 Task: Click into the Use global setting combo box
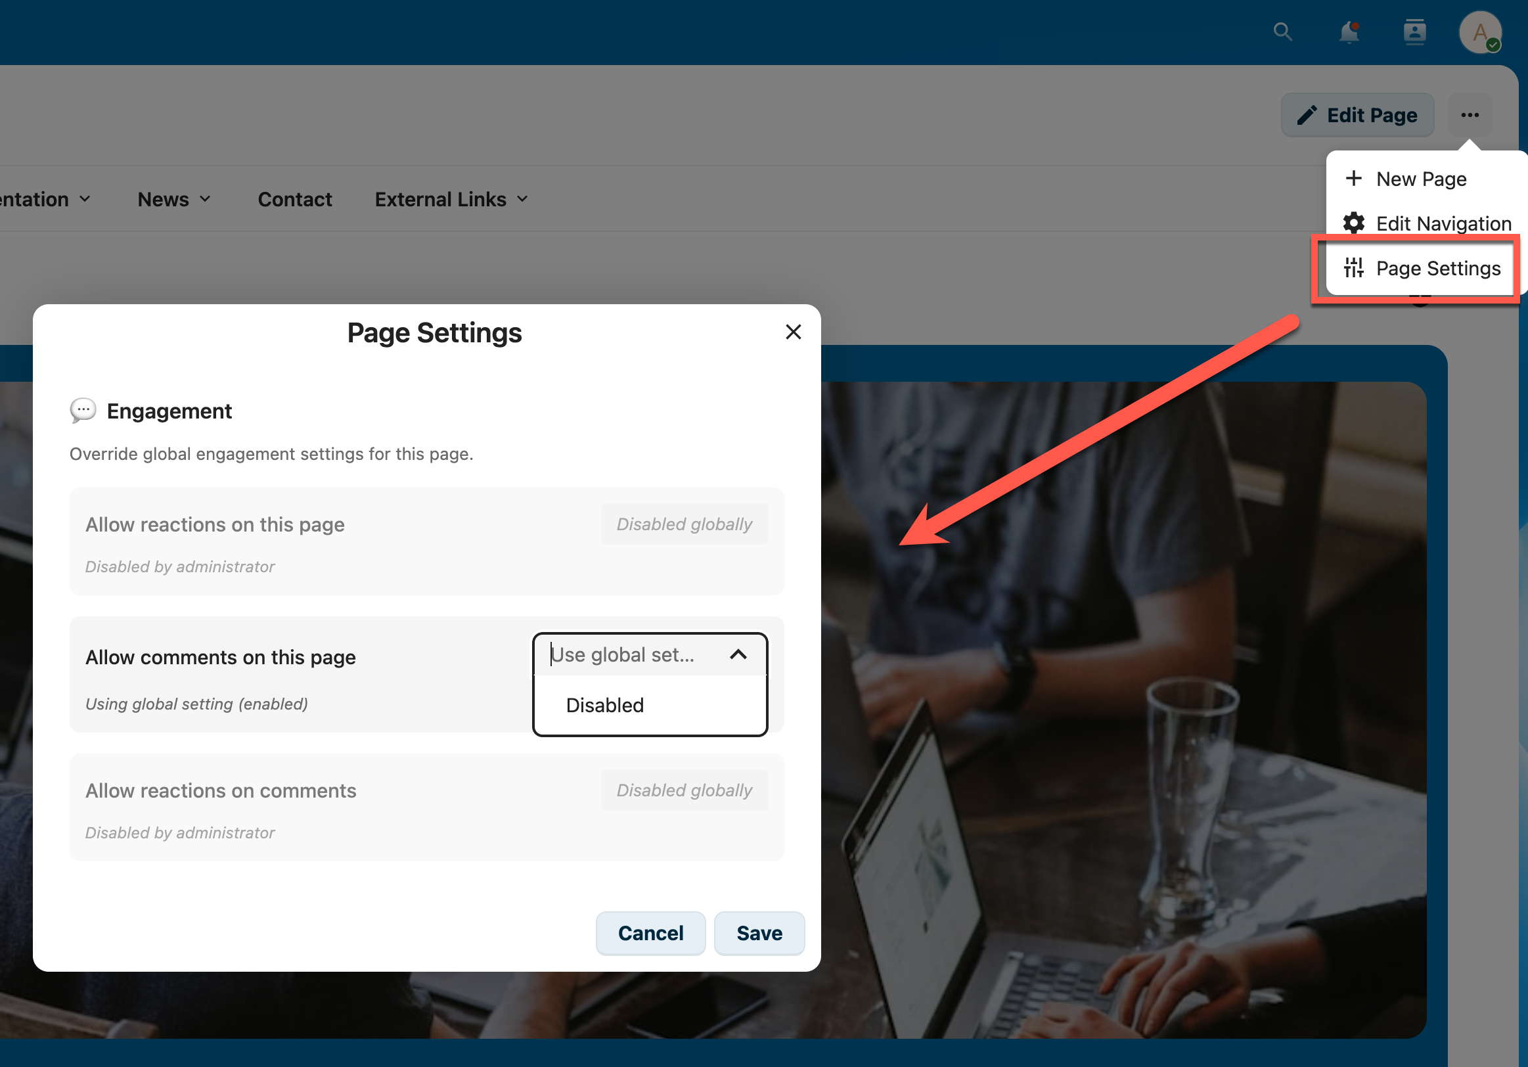click(650, 654)
